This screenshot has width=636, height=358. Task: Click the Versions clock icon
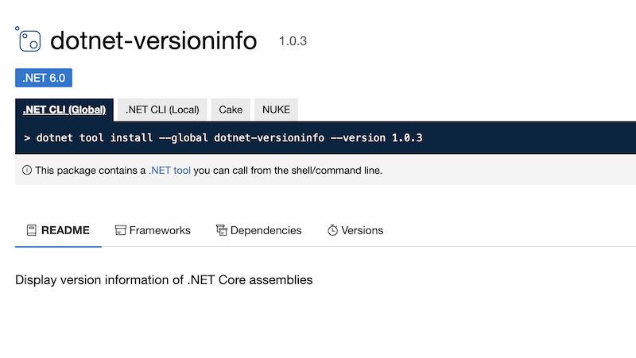click(332, 230)
